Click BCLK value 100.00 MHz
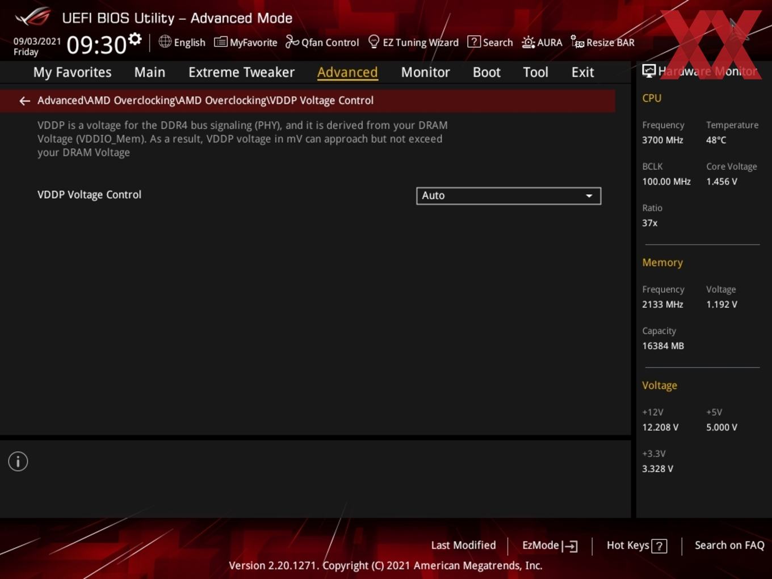Screen dimensions: 772x579 666,182
